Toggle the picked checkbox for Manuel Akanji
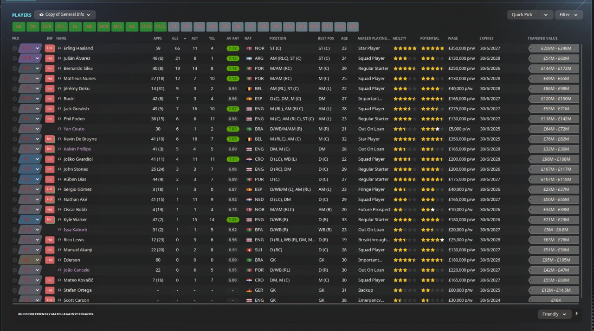 [15, 250]
